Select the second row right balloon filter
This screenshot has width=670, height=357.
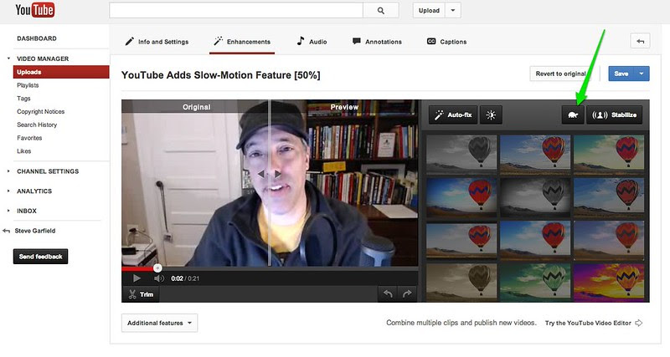(x=609, y=196)
